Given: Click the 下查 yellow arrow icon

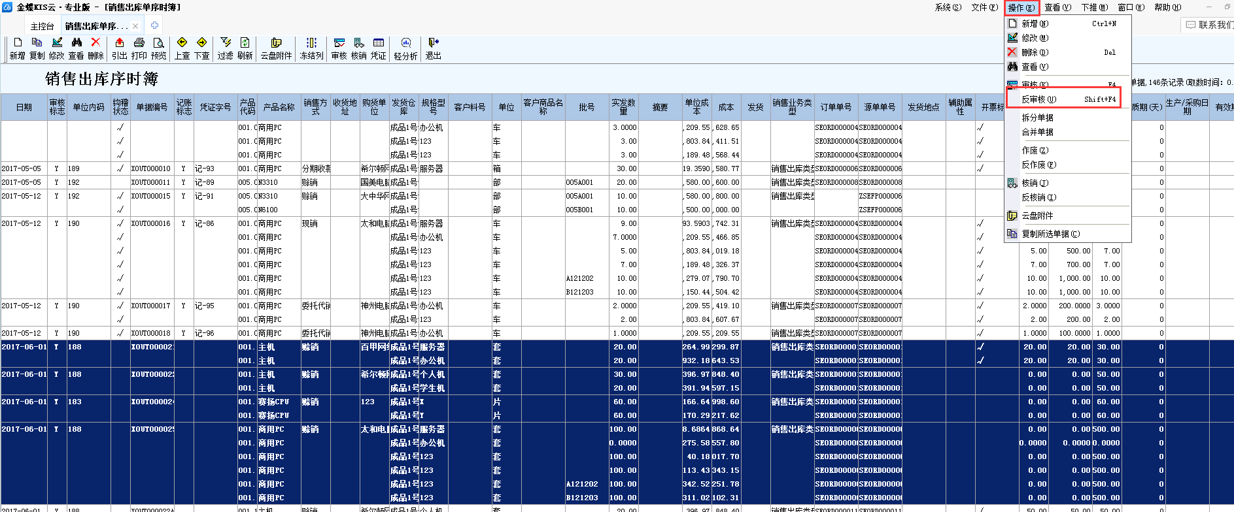Looking at the screenshot, I should (201, 48).
